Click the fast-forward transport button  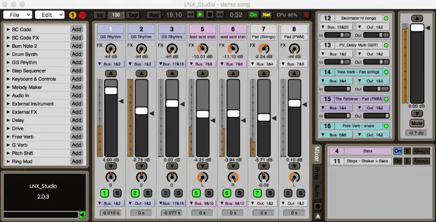point(220,15)
